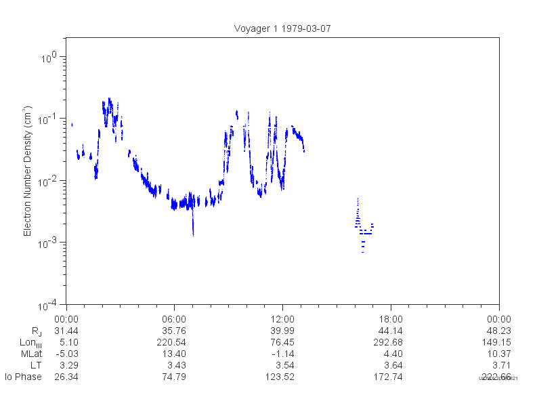Select RJ value 35.76
The image size is (537, 399).
pos(174,331)
